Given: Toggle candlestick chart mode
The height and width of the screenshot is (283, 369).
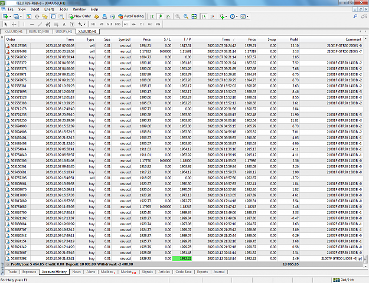Looking at the screenshot, I should (160, 17).
